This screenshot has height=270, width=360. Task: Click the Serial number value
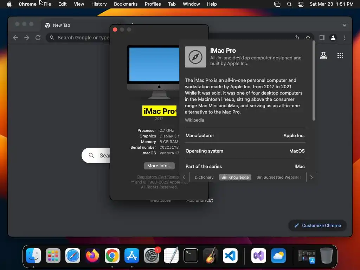coord(169,147)
